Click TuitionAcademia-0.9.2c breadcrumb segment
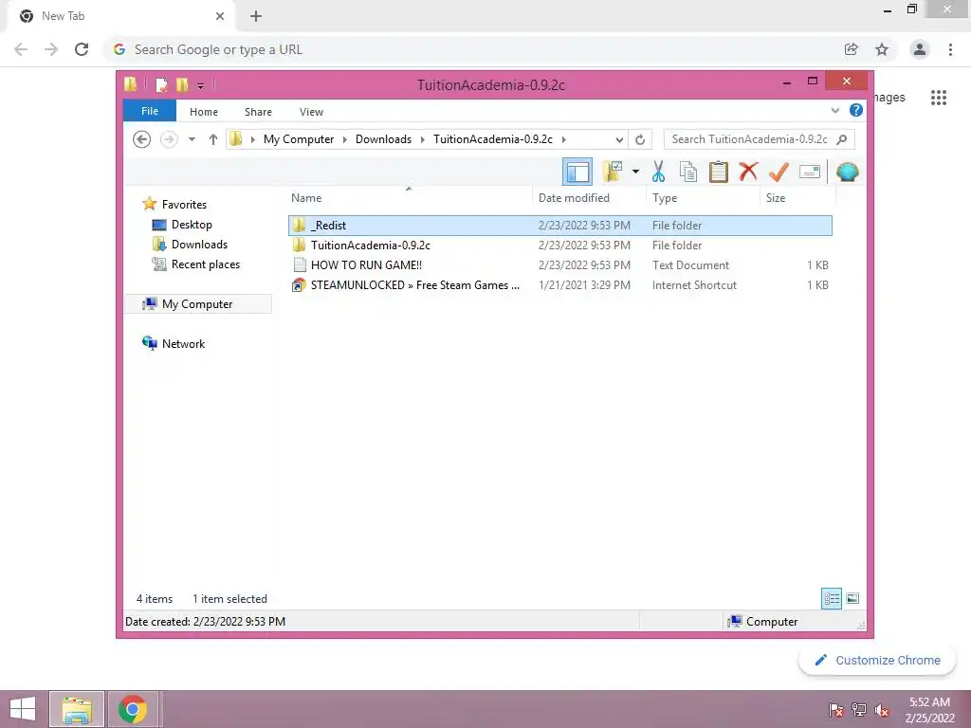The image size is (971, 728). click(x=493, y=139)
